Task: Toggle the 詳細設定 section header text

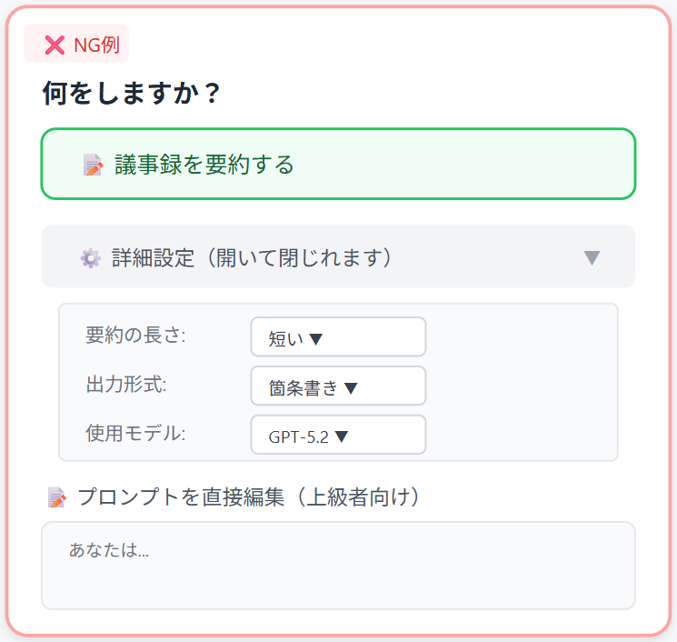Action: (252, 257)
